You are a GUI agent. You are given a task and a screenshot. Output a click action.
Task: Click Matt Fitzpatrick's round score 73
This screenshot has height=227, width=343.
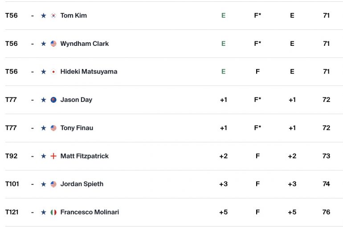click(x=326, y=156)
